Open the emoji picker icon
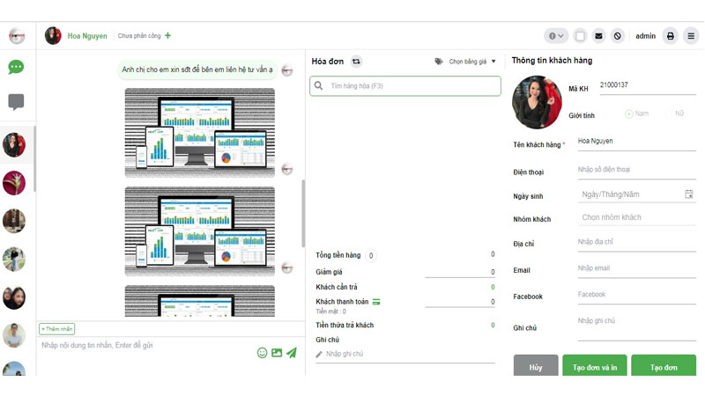 (262, 353)
